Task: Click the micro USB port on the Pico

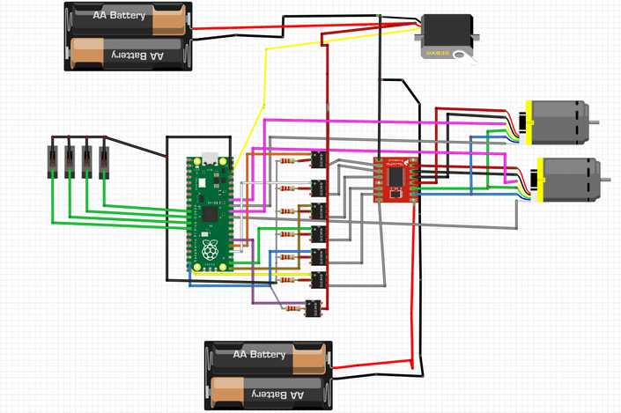Action: [x=210, y=158]
